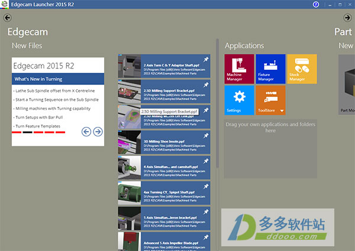Select Advanced 5 Axis Impeller Blade.ppf file name
Viewport: 355px width, 251px height.
click(171, 243)
